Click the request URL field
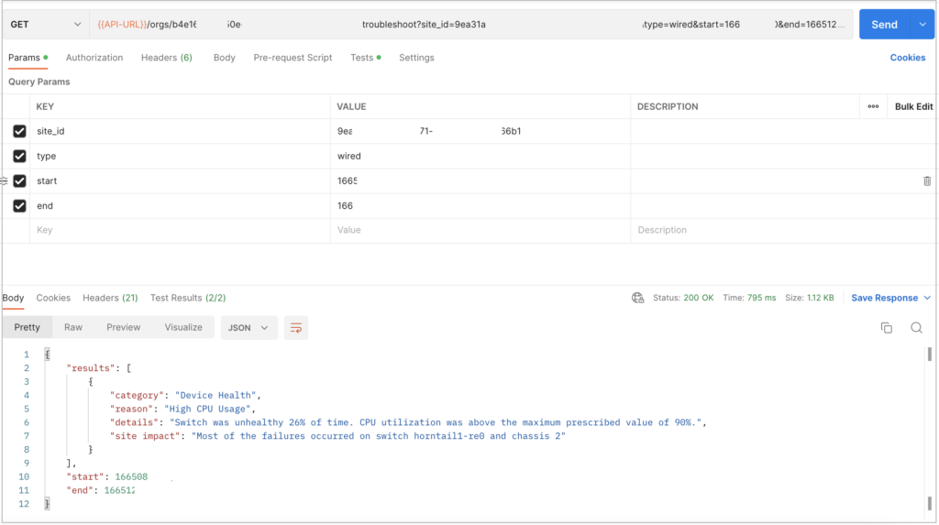The width and height of the screenshot is (939, 525). 471,25
